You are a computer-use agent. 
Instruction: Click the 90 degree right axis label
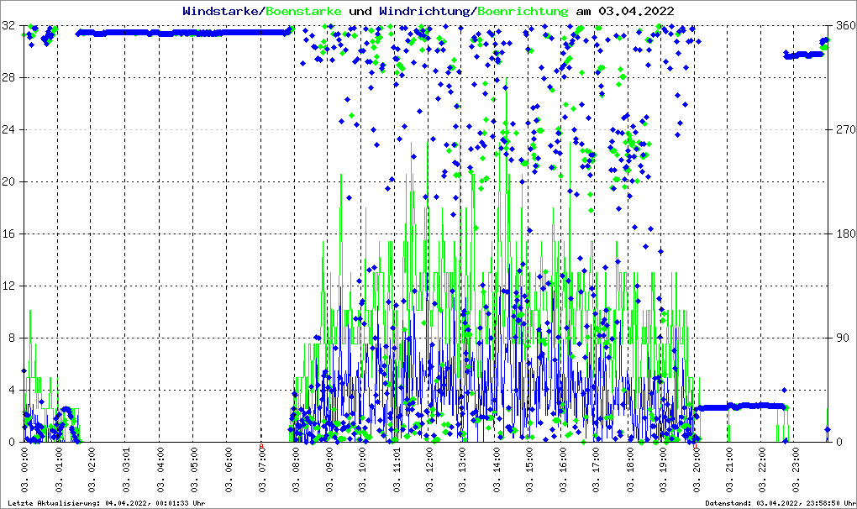pos(841,338)
